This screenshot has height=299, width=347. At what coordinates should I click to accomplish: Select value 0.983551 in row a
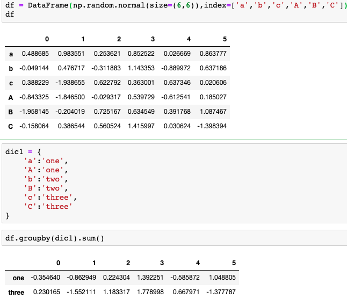(x=71, y=54)
